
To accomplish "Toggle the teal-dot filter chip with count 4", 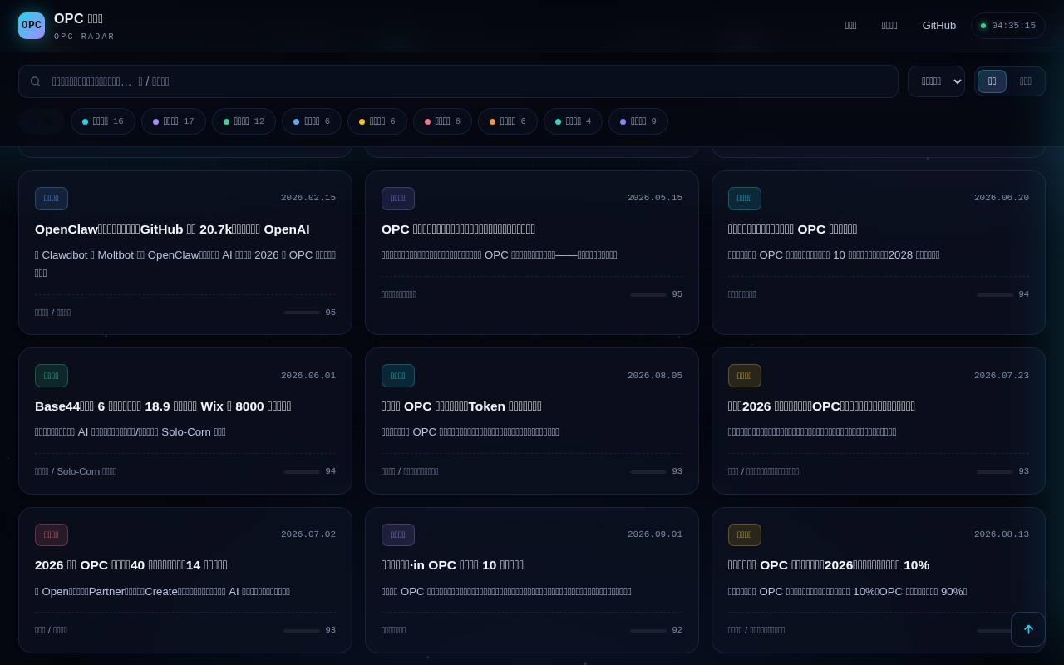I will [573, 121].
